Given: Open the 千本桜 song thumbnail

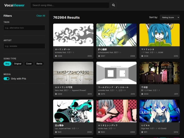Looking at the screenshot, I should pos(159,73).
